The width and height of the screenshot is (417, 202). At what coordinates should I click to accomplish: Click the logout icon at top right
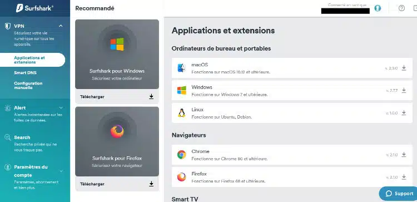tap(415, 8)
